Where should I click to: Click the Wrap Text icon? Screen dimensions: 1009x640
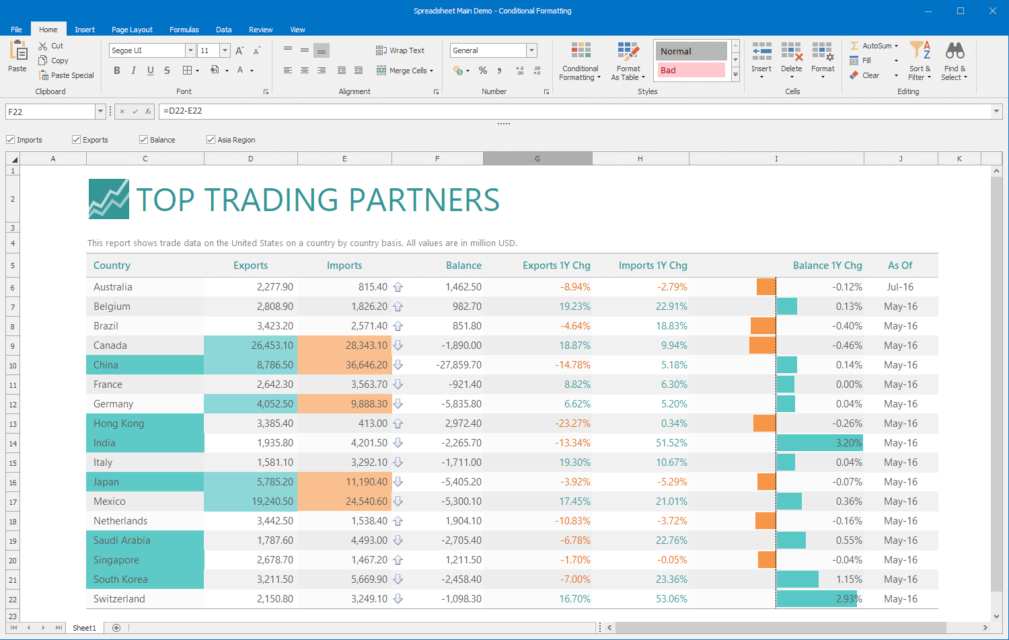tap(381, 50)
